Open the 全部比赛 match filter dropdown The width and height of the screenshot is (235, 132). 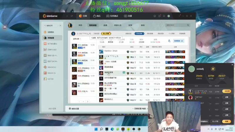(77, 39)
